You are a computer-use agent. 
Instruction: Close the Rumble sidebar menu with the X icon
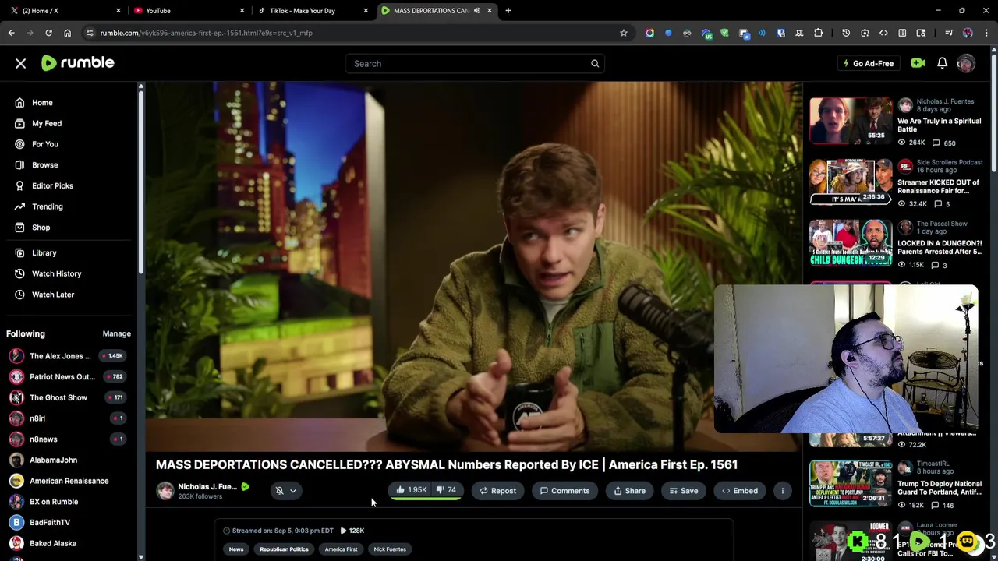[21, 63]
